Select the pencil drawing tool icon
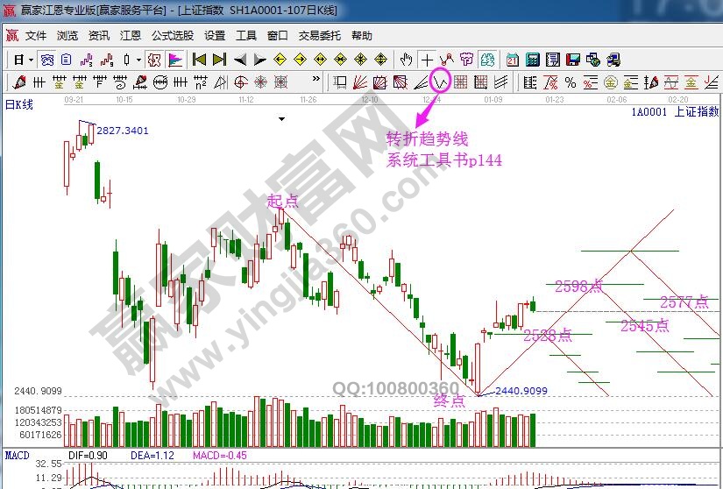Screen dimensions: 723x489 pos(17,83)
